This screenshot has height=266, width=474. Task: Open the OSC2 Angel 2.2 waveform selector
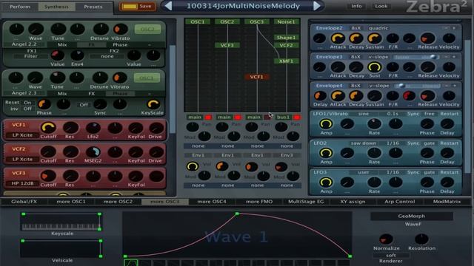tap(24, 44)
